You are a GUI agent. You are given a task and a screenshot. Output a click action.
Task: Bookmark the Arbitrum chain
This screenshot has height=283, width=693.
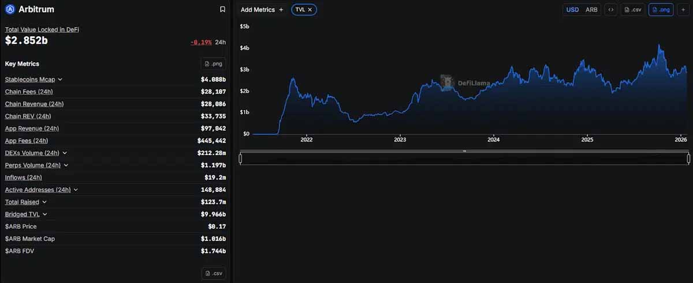coord(223,9)
